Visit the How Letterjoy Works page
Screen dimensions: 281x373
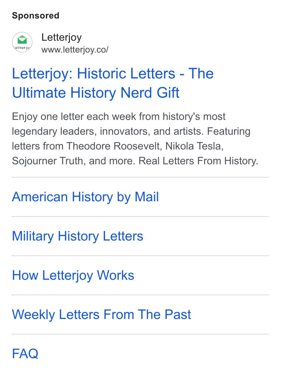73,275
